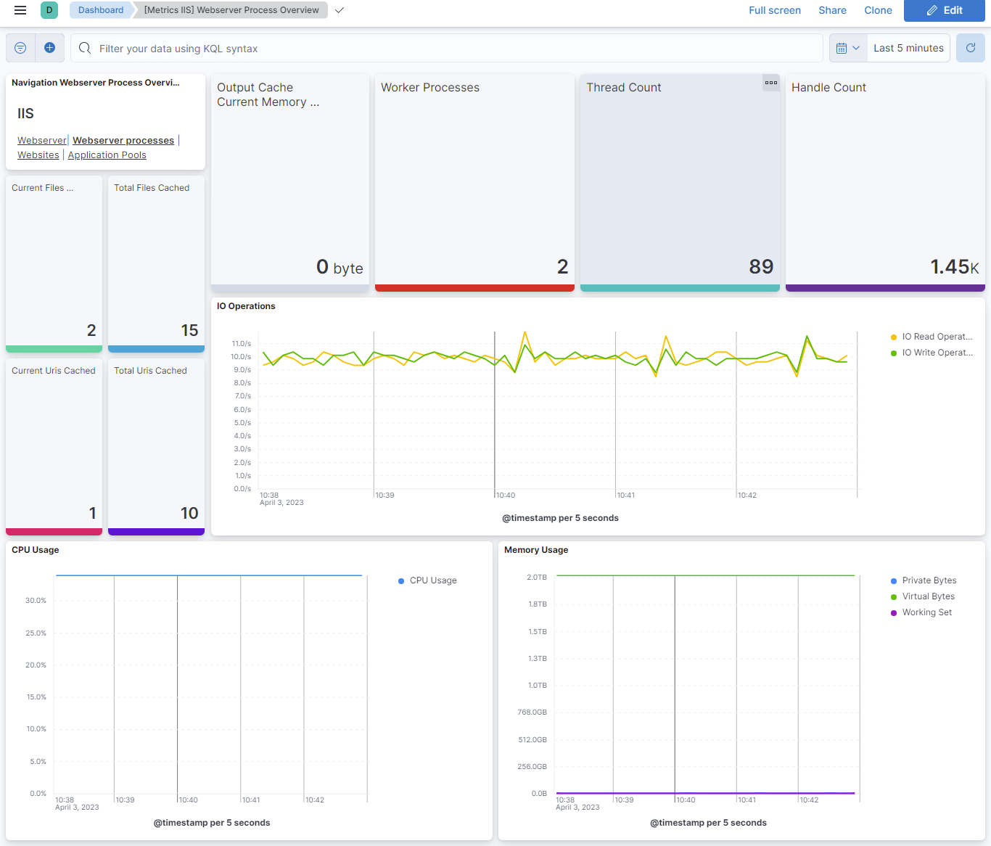Open the main navigation hamburger menu
991x846 pixels.
pyautogui.click(x=20, y=10)
